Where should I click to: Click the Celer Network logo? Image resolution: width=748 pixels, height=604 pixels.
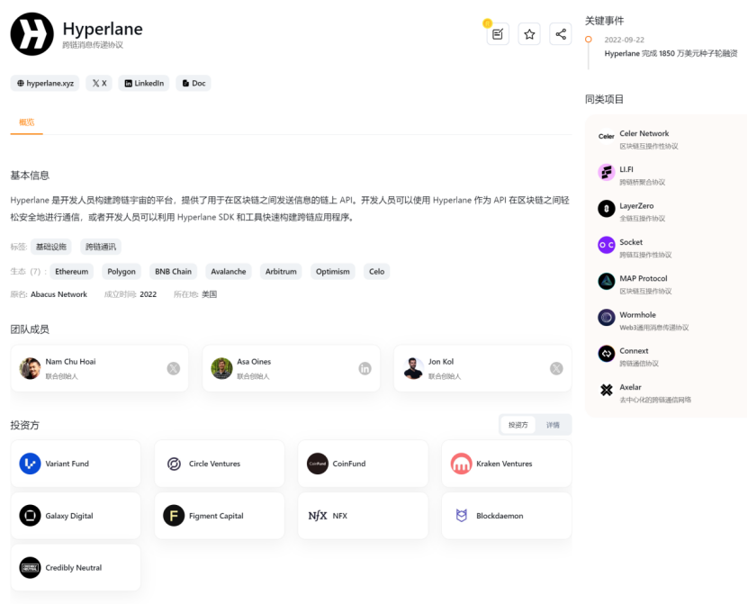pyautogui.click(x=607, y=136)
